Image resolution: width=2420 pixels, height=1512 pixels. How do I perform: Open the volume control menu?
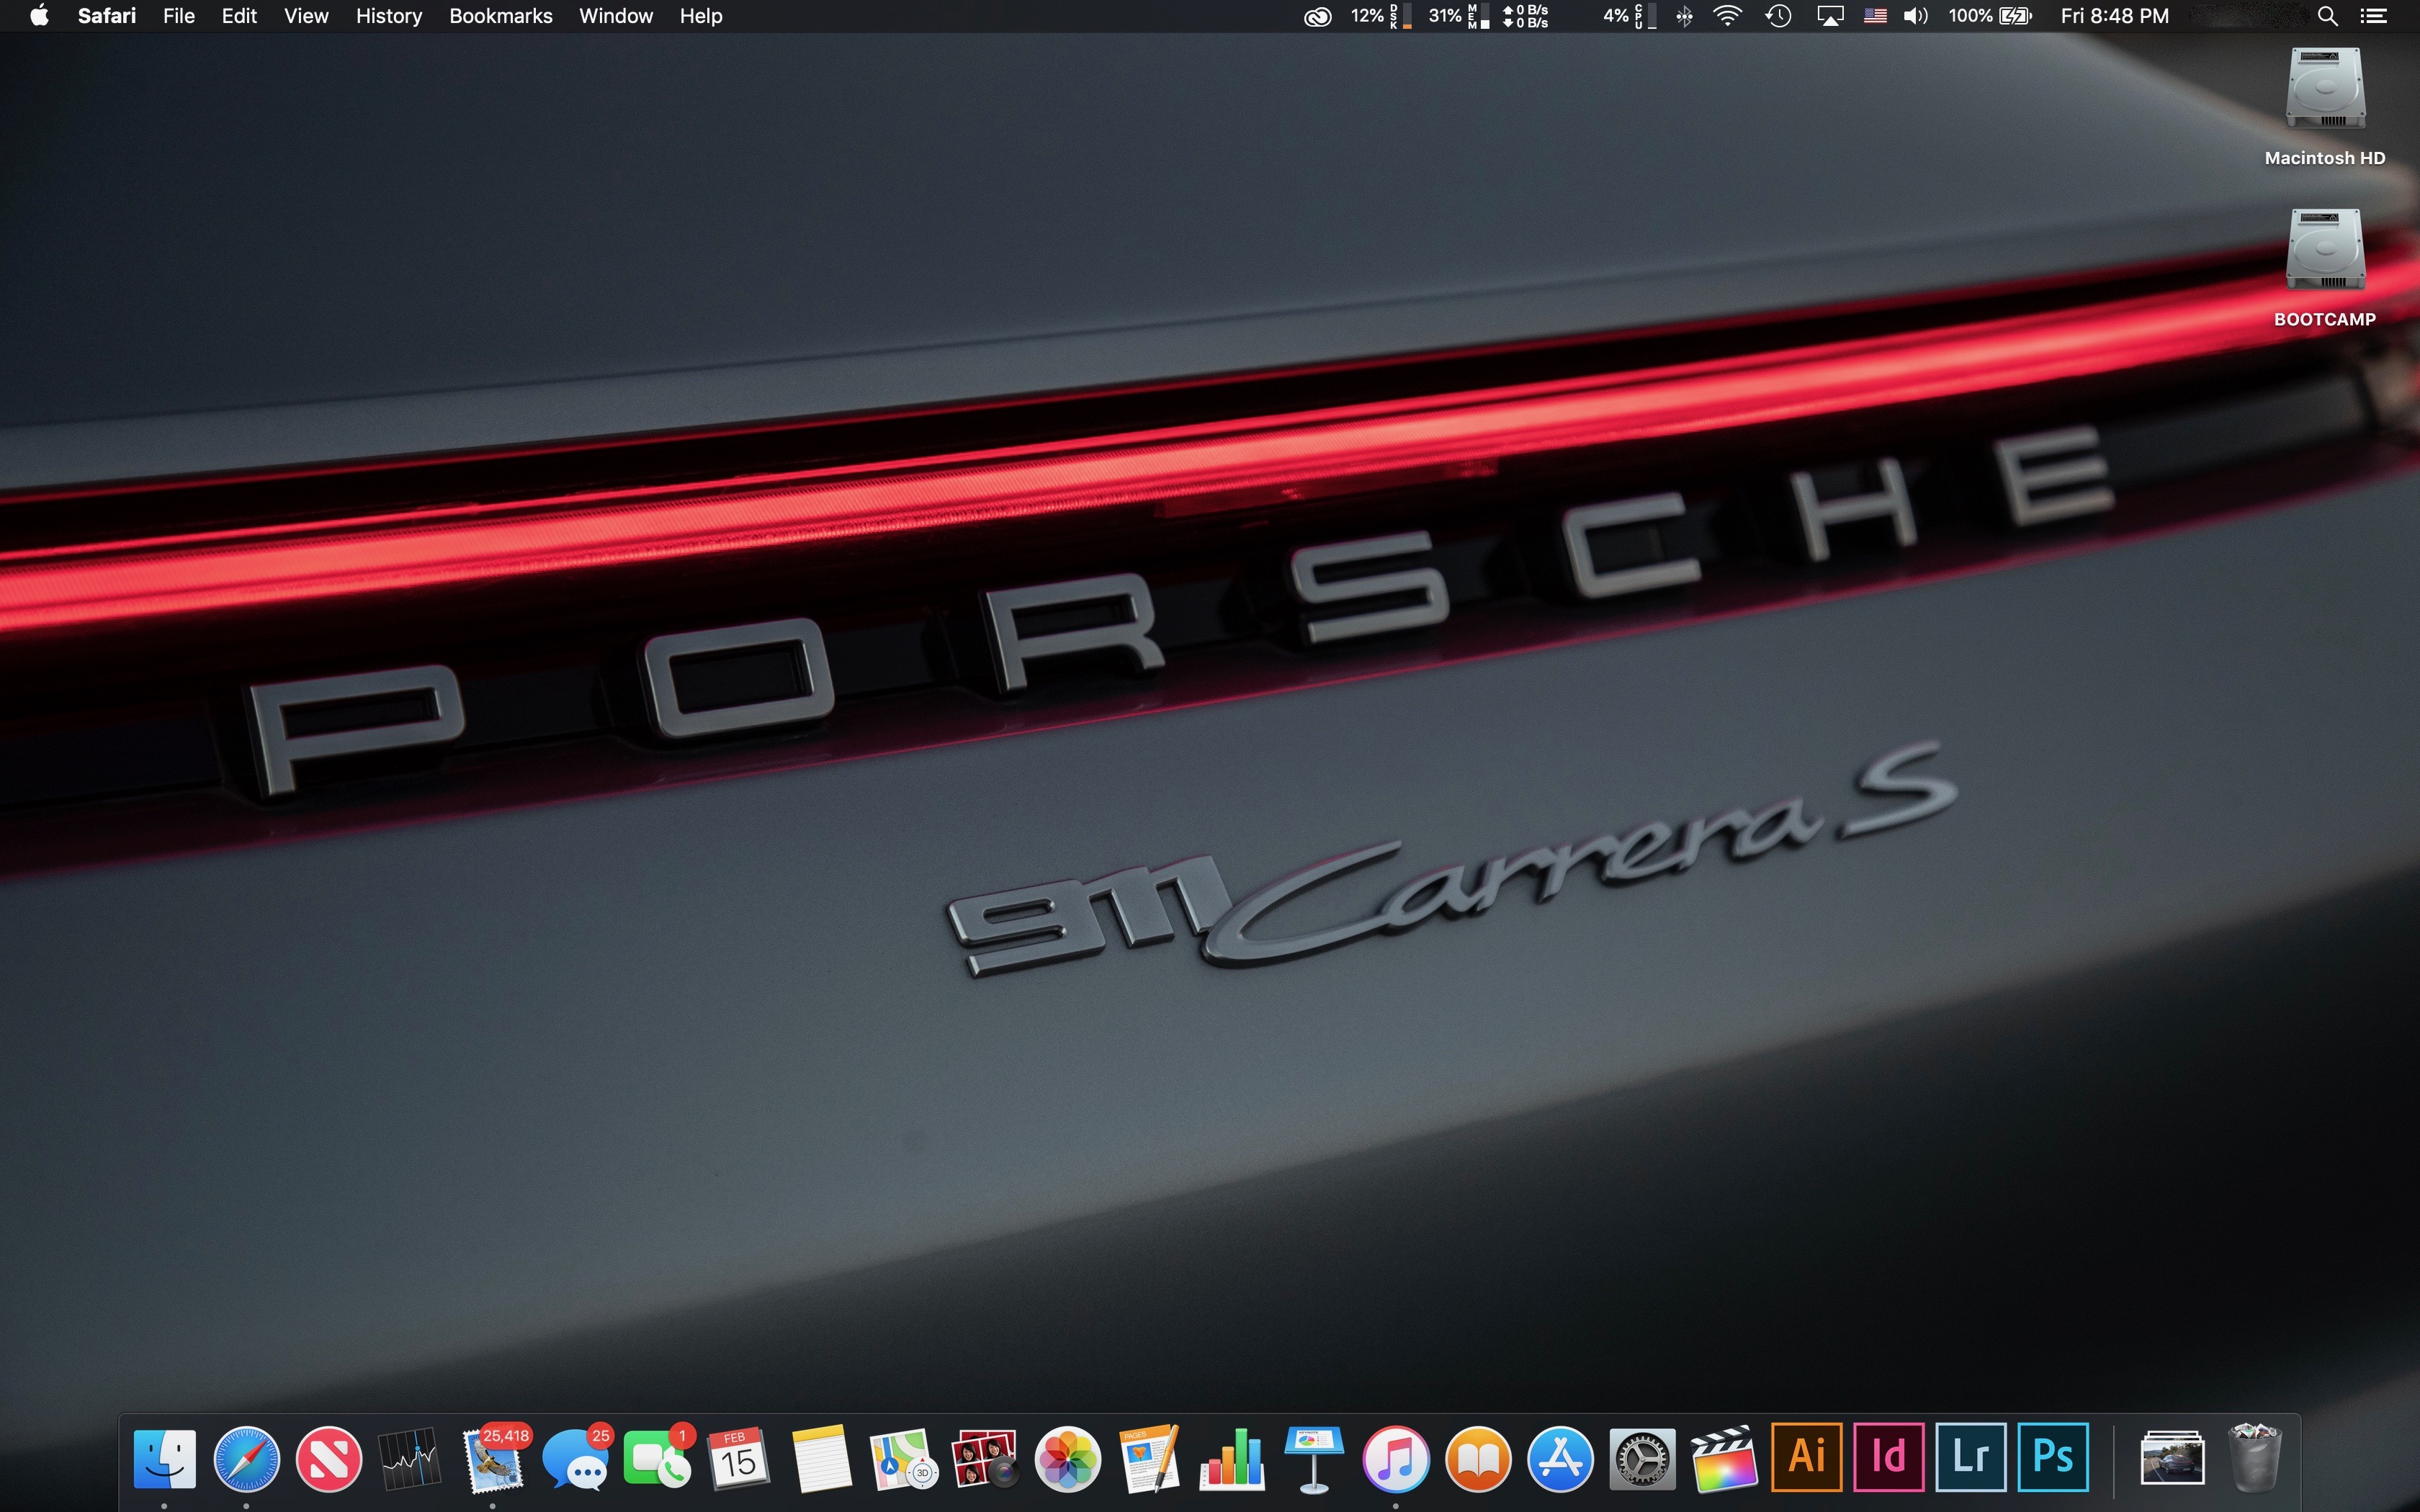[1915, 16]
